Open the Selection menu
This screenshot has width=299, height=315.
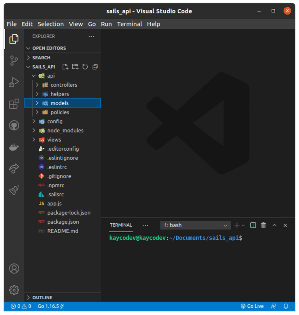click(x=51, y=24)
